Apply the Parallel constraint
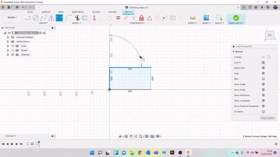The width and height of the screenshot is (280, 157). tap(126, 18)
